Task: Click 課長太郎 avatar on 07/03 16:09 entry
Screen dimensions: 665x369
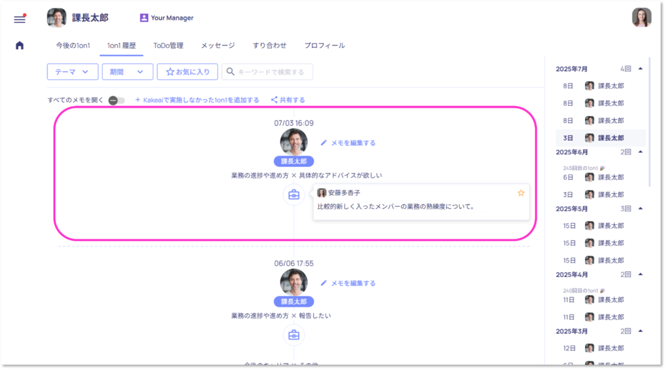Action: point(294,142)
